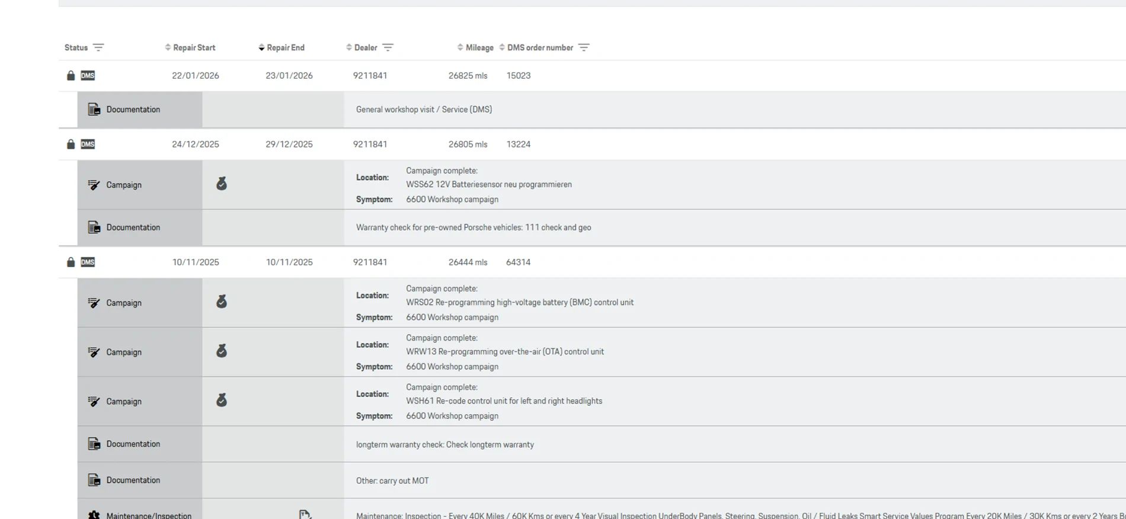Click the Documentation icon for General workshop visit
Screen dimensions: 1126x519
click(94, 109)
